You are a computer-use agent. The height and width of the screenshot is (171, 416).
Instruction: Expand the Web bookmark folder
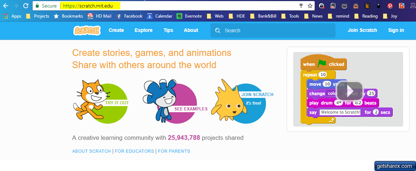click(215, 16)
